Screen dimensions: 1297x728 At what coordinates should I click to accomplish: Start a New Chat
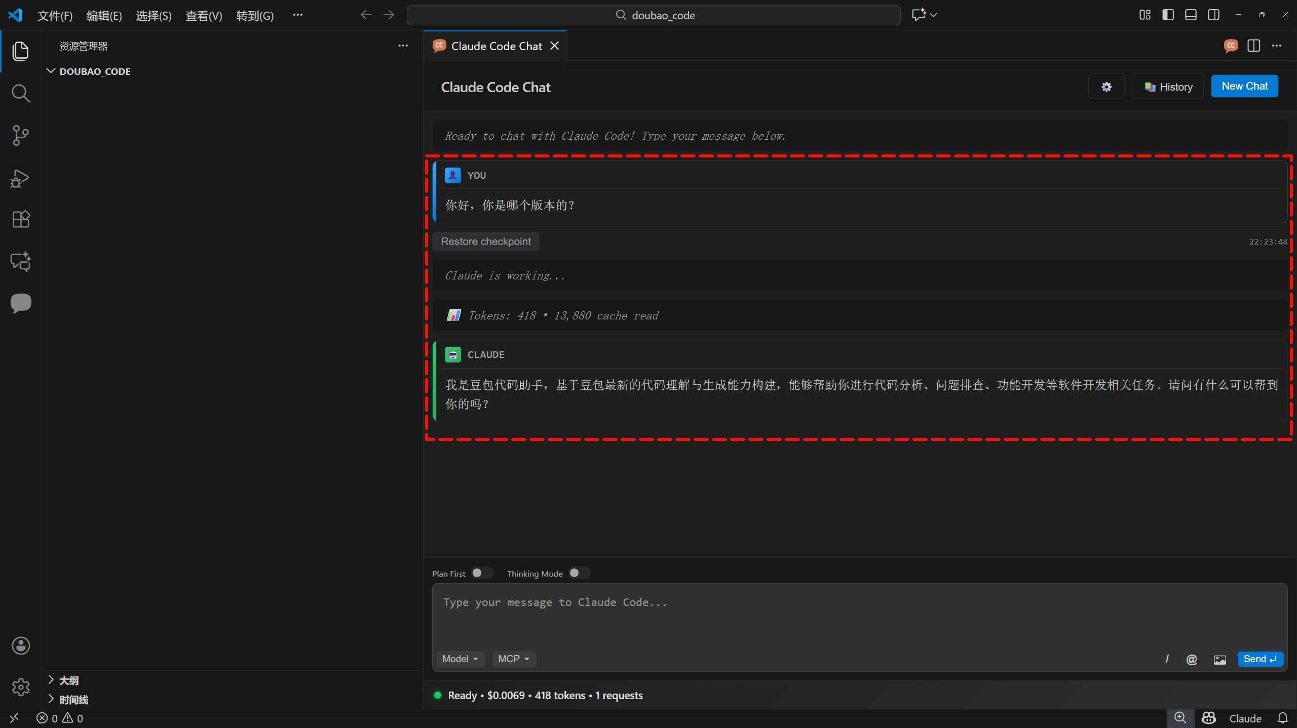click(x=1245, y=86)
